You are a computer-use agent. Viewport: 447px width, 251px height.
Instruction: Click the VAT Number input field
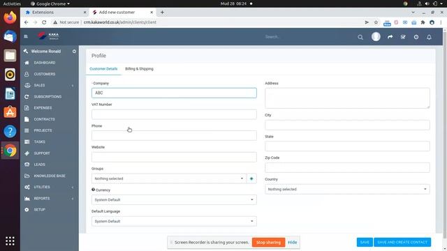174,114
